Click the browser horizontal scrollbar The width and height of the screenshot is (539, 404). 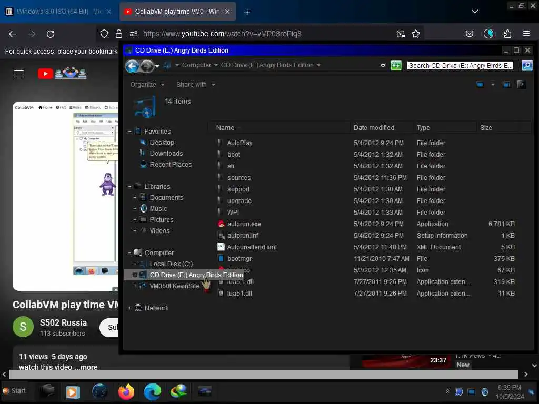pos(263,374)
